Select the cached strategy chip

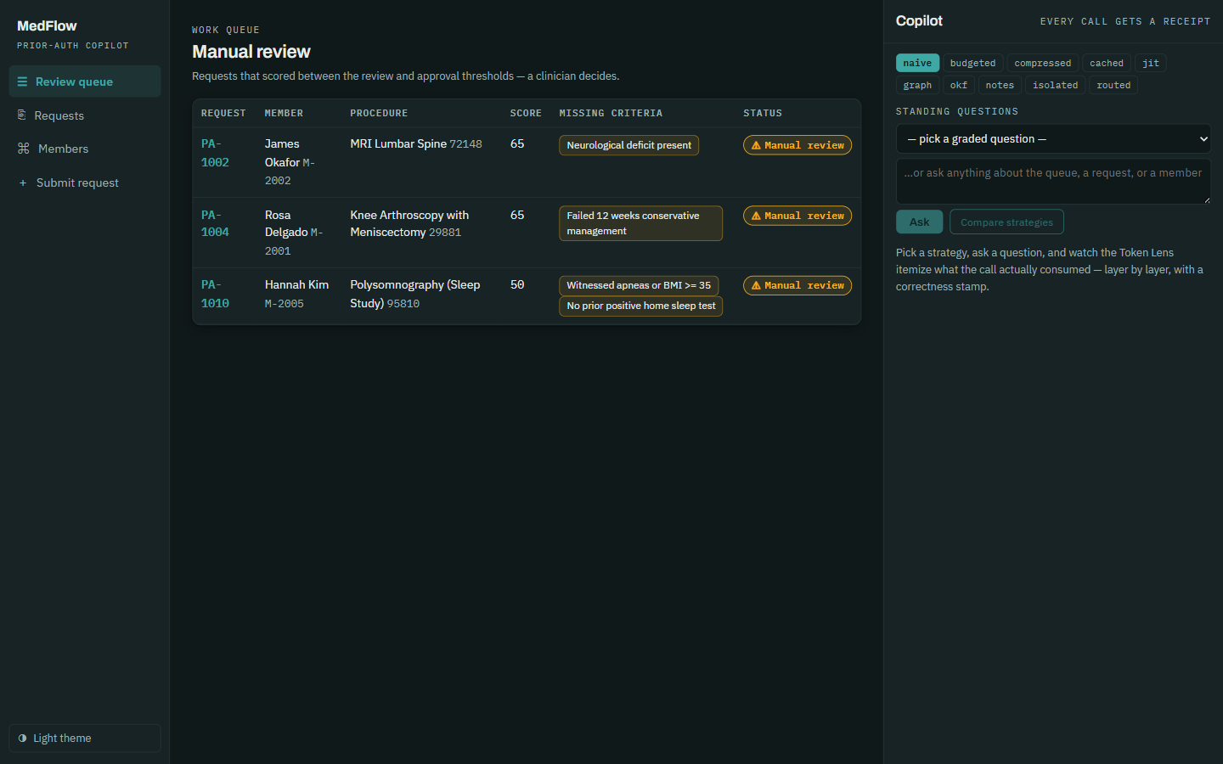click(x=1107, y=63)
